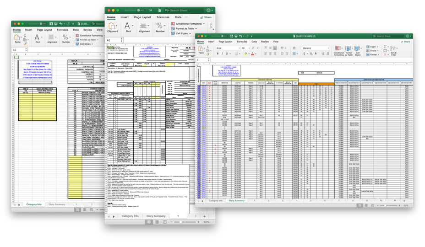Image resolution: width=425 pixels, height=247 pixels.
Task: Select the Diary Summary sheet tab in the middle window
Action: [156, 216]
